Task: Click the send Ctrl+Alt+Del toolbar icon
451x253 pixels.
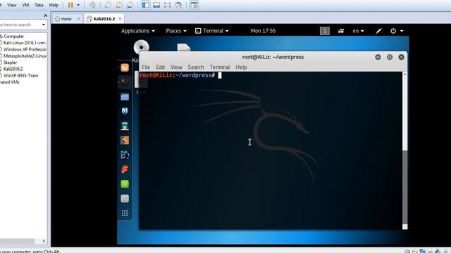Action: (92, 5)
